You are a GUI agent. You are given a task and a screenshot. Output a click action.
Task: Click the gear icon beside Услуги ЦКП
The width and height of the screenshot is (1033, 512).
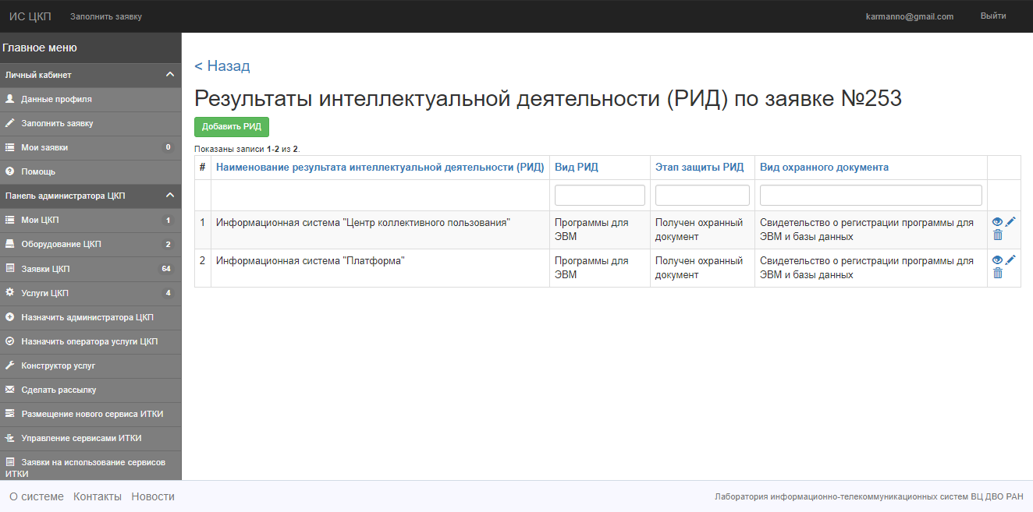coord(10,293)
